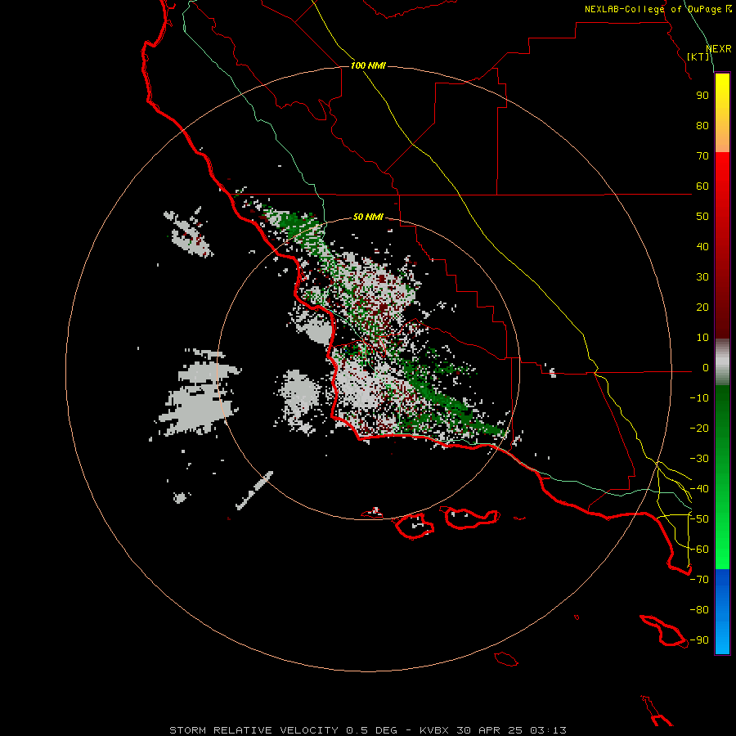736x736 pixels.
Task: Click the -30 scale value
Action: click(x=699, y=459)
